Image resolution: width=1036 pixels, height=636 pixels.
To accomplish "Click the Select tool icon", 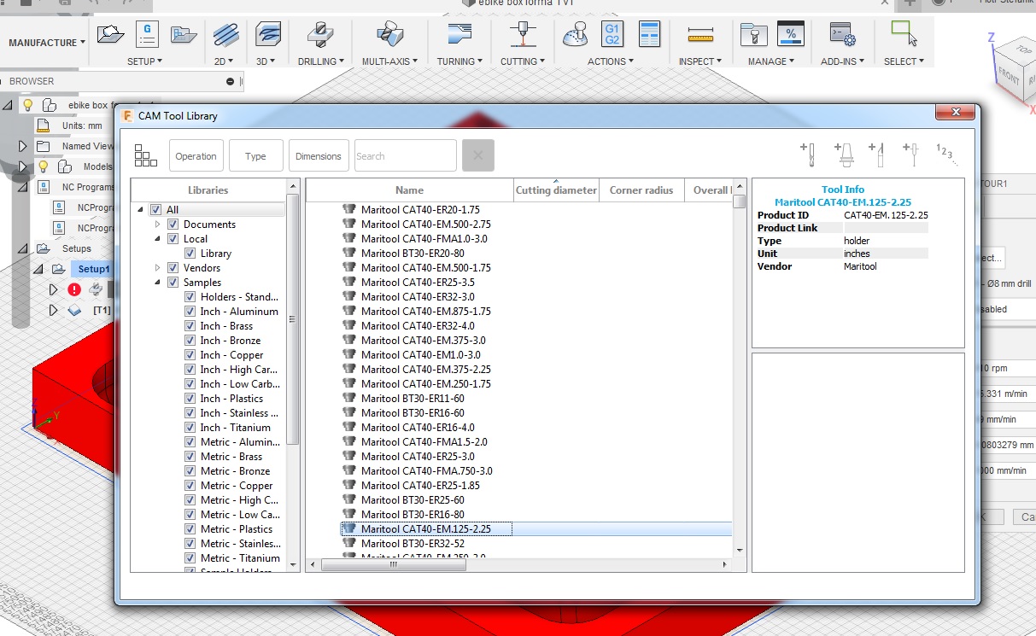I will (x=904, y=33).
